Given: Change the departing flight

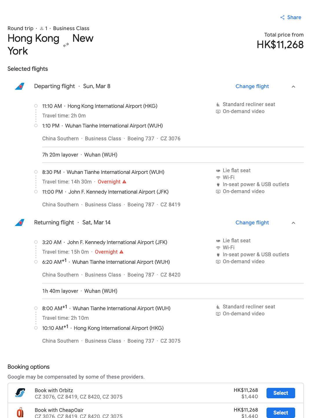Looking at the screenshot, I should (252, 86).
